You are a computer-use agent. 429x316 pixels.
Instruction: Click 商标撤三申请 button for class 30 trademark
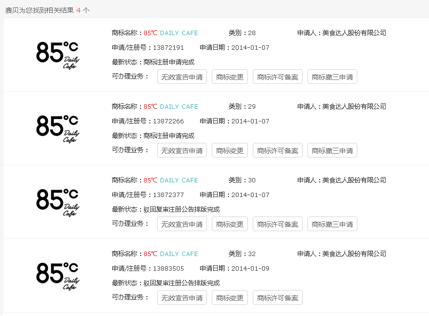click(x=332, y=224)
